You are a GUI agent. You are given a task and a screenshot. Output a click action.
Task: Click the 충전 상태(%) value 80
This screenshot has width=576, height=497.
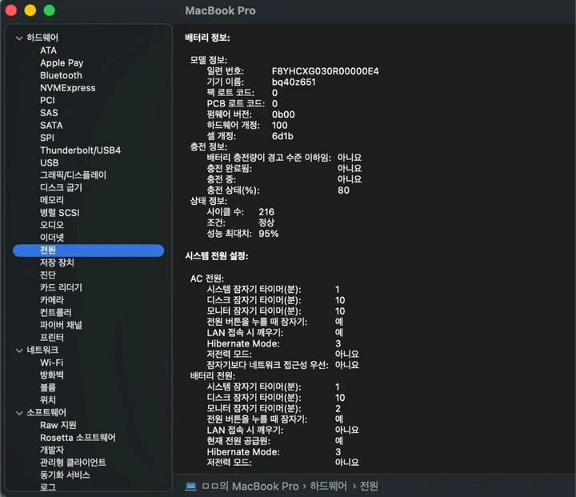pos(343,190)
